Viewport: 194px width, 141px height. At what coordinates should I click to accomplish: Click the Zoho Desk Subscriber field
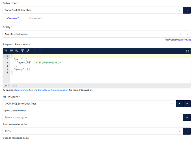click(93, 10)
